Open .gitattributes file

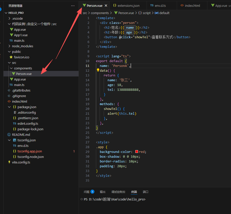[41, 90]
